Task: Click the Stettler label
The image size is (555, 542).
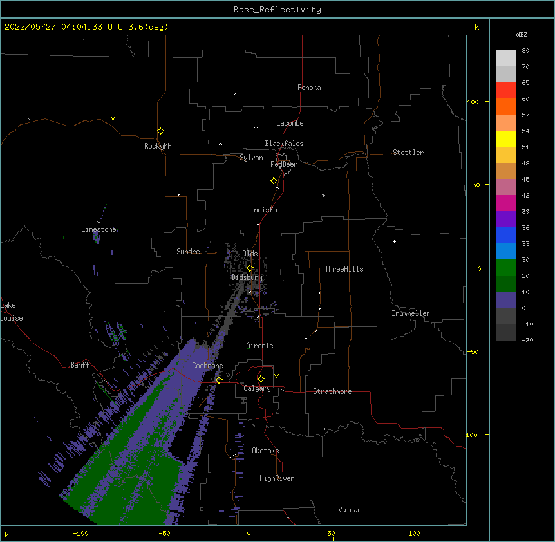Action: coord(408,153)
